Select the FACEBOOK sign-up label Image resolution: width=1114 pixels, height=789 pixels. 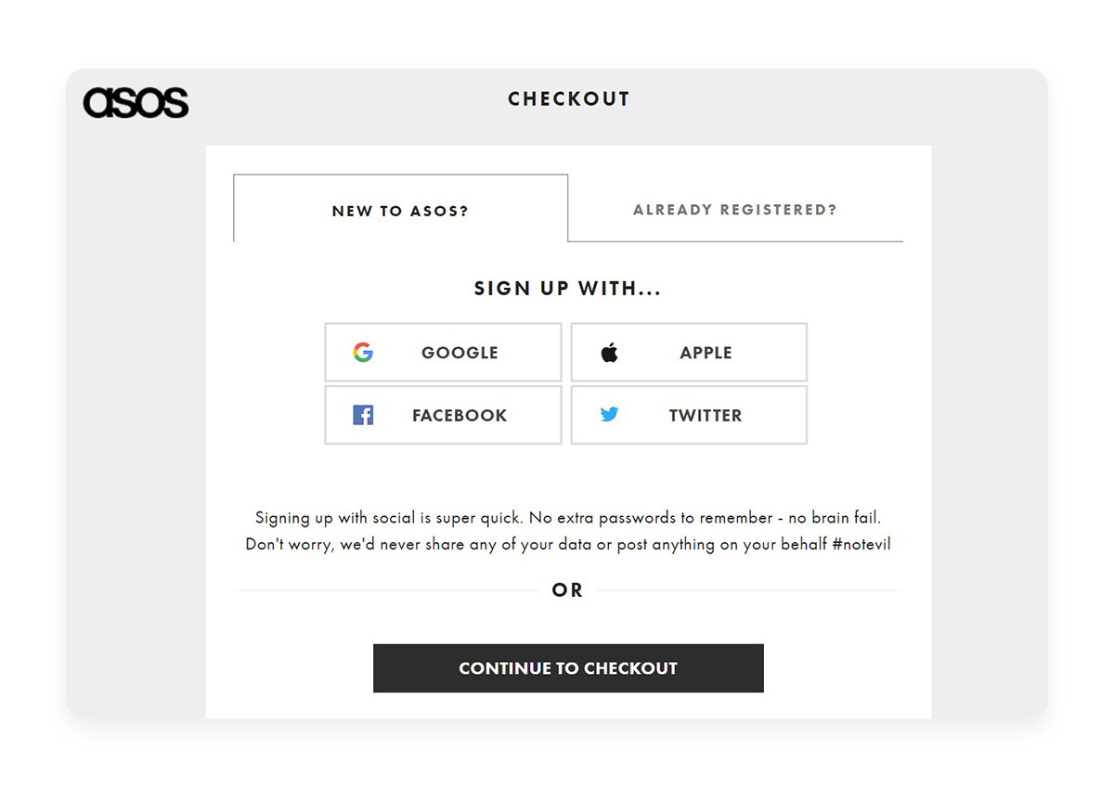point(460,416)
